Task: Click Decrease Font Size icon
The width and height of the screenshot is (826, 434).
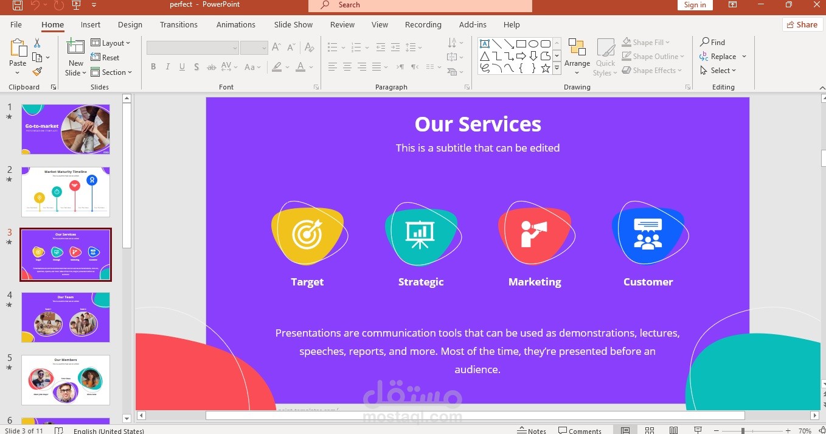Action: pyautogui.click(x=290, y=47)
